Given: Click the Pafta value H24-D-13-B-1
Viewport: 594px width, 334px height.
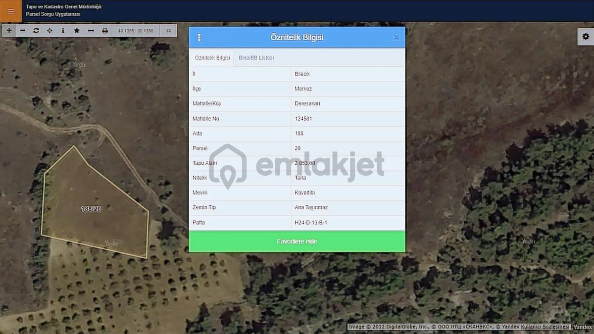Looking at the screenshot, I should pos(311,223).
